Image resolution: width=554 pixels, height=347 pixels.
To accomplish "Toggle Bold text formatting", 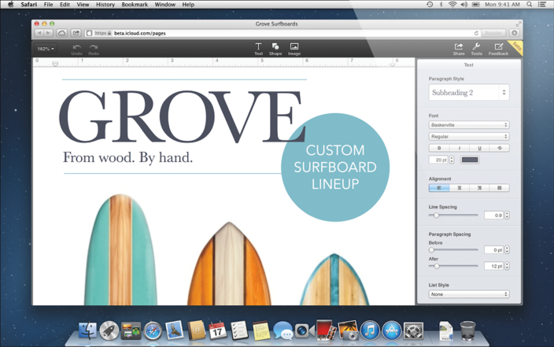I will point(439,148).
